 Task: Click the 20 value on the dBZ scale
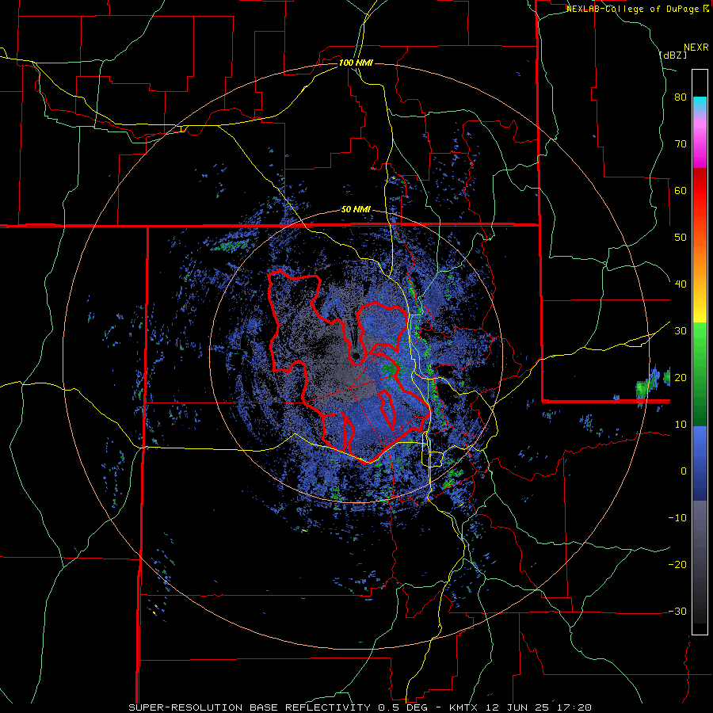tap(681, 378)
